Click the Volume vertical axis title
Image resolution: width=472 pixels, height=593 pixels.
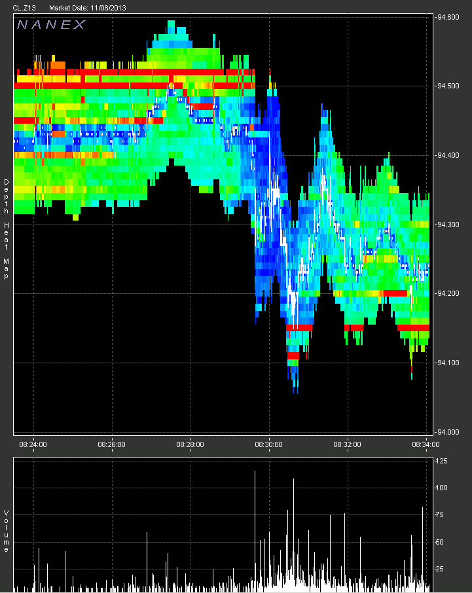click(x=6, y=531)
